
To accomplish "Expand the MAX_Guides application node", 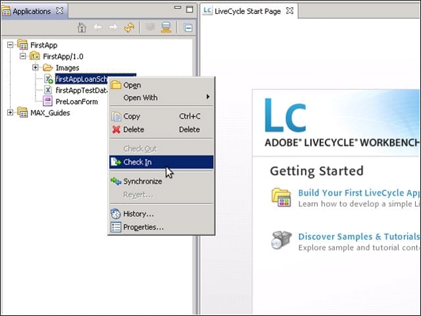I will pyautogui.click(x=11, y=113).
